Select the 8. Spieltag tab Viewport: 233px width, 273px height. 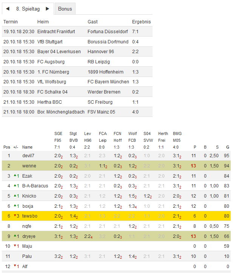pos(28,9)
